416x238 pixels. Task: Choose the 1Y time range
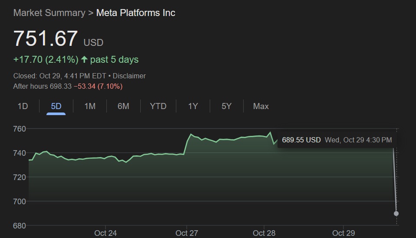[193, 106]
